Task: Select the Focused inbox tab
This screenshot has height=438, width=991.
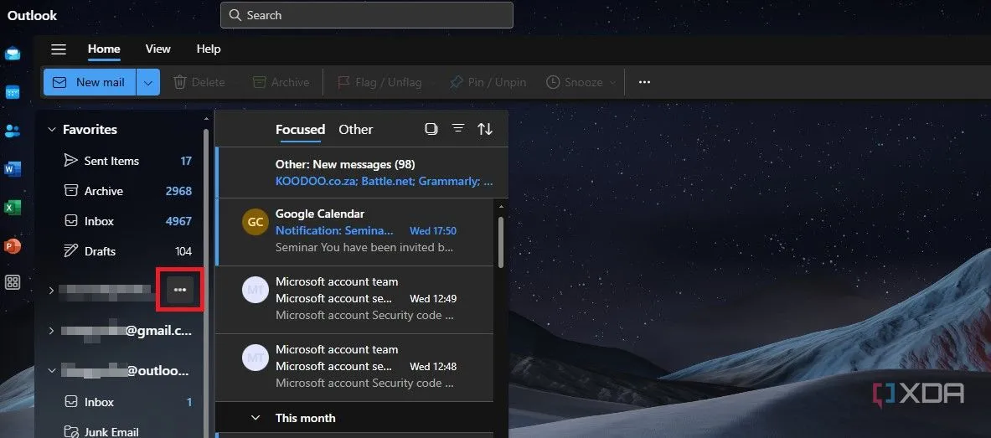Action: (300, 130)
